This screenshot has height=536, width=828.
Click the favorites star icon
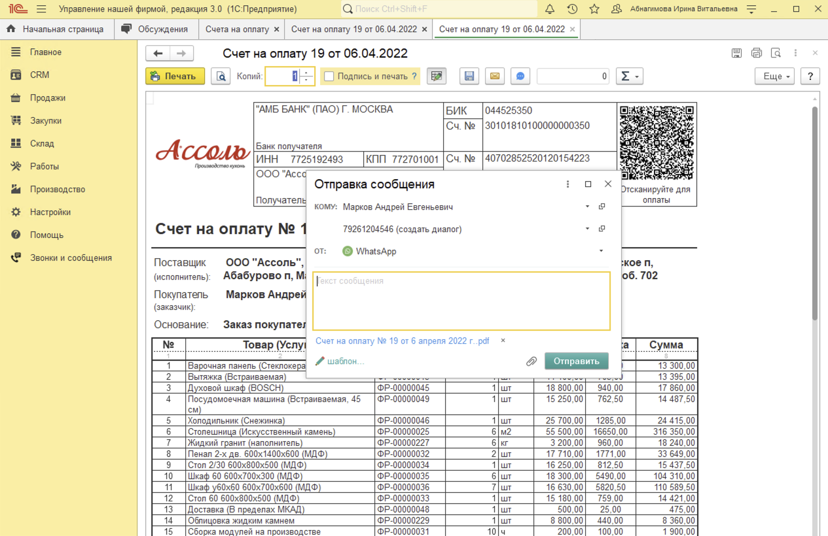[x=594, y=9]
